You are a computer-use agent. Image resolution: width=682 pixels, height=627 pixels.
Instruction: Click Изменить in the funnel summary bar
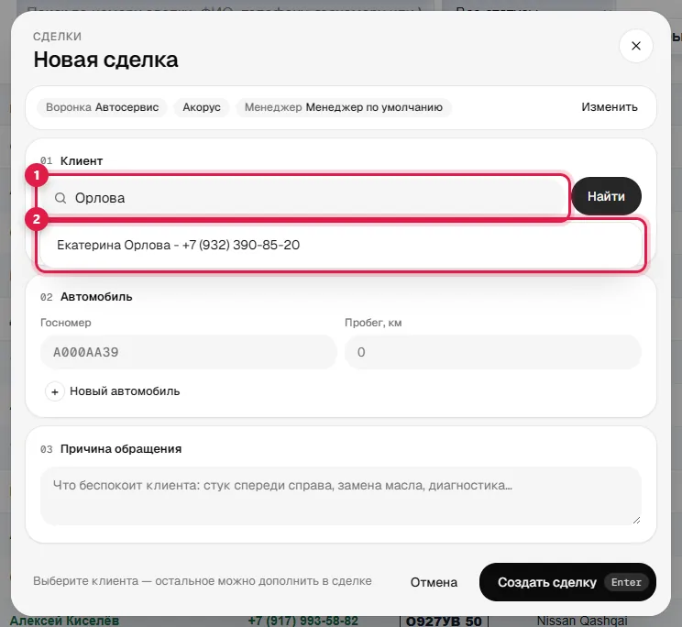(x=610, y=107)
